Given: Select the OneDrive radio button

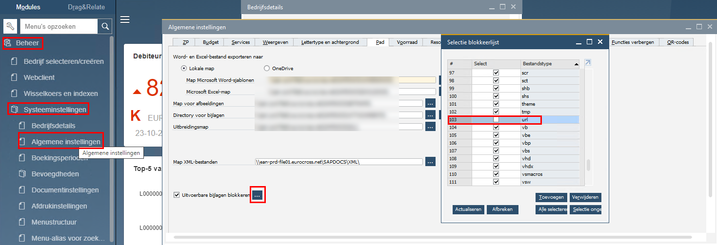Looking at the screenshot, I should tap(267, 69).
